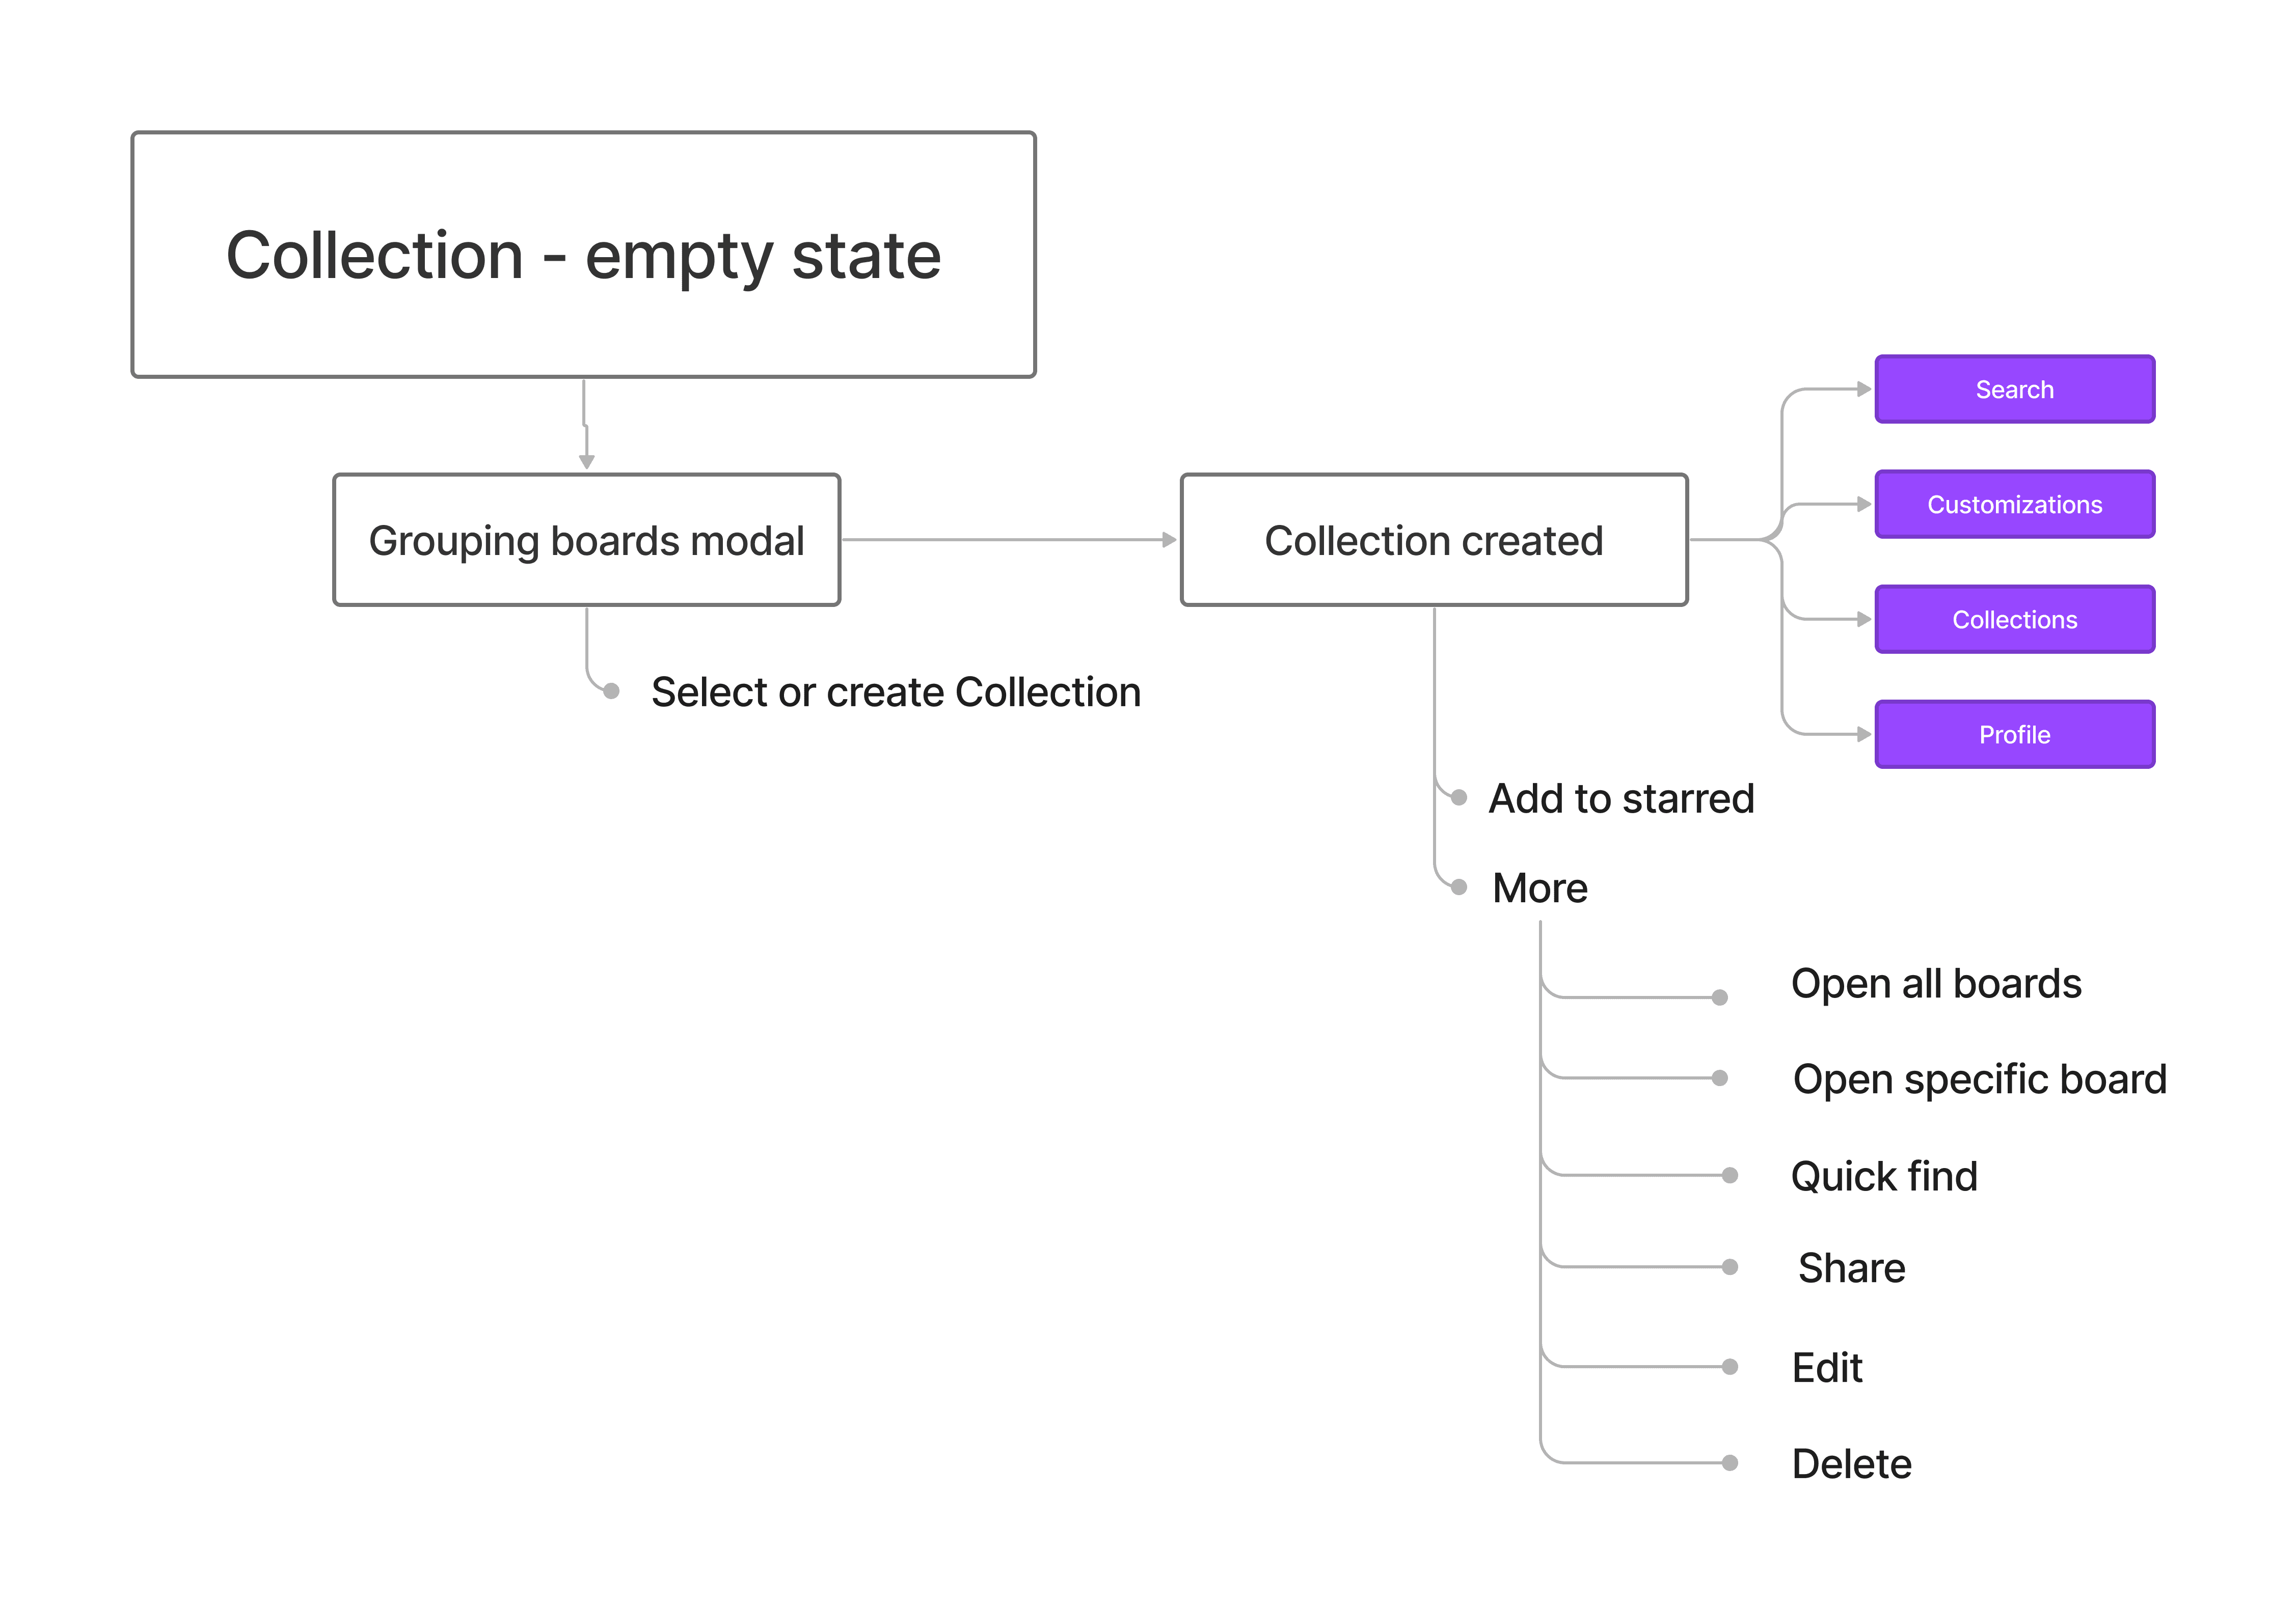Viewport: 2296px width, 1609px height.
Task: Select the Open all boards item
Action: pos(1936,983)
